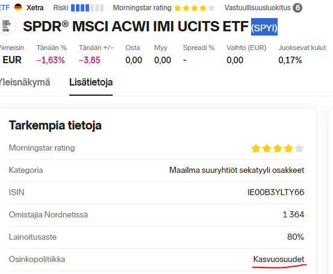Select the Lisätietoja tab
Viewport: 333px width, 274px height.
coord(91,83)
